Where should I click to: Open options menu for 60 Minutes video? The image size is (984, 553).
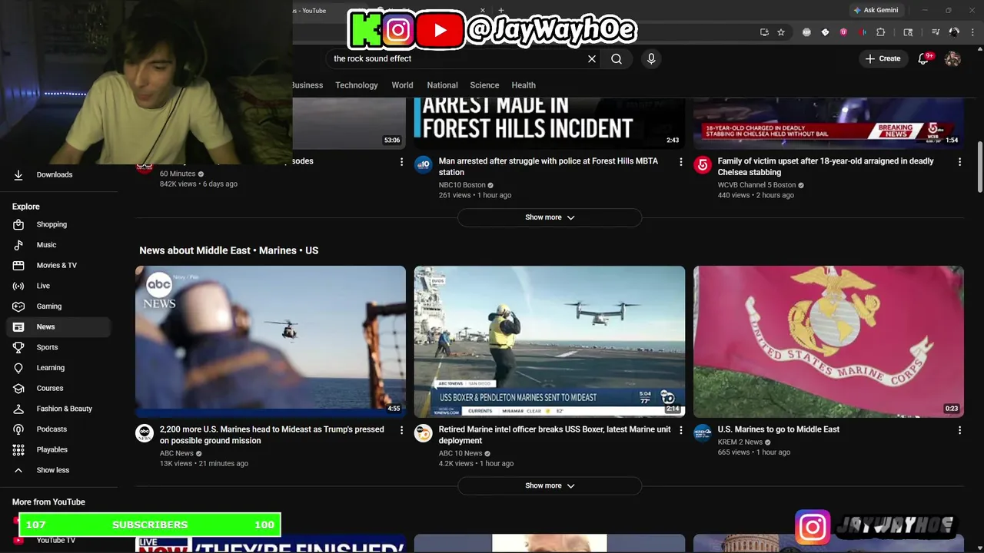point(401,162)
